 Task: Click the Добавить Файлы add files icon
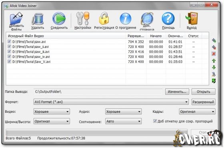tap(16, 18)
